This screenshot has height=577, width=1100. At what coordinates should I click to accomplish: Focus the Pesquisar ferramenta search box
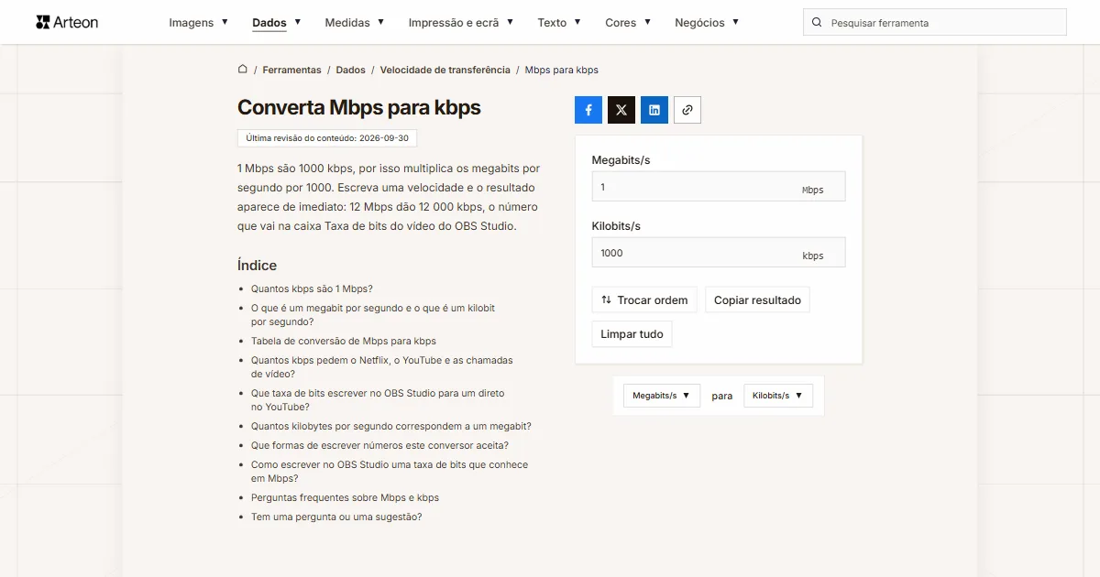pos(935,22)
